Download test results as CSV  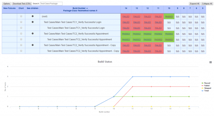point(22,3)
